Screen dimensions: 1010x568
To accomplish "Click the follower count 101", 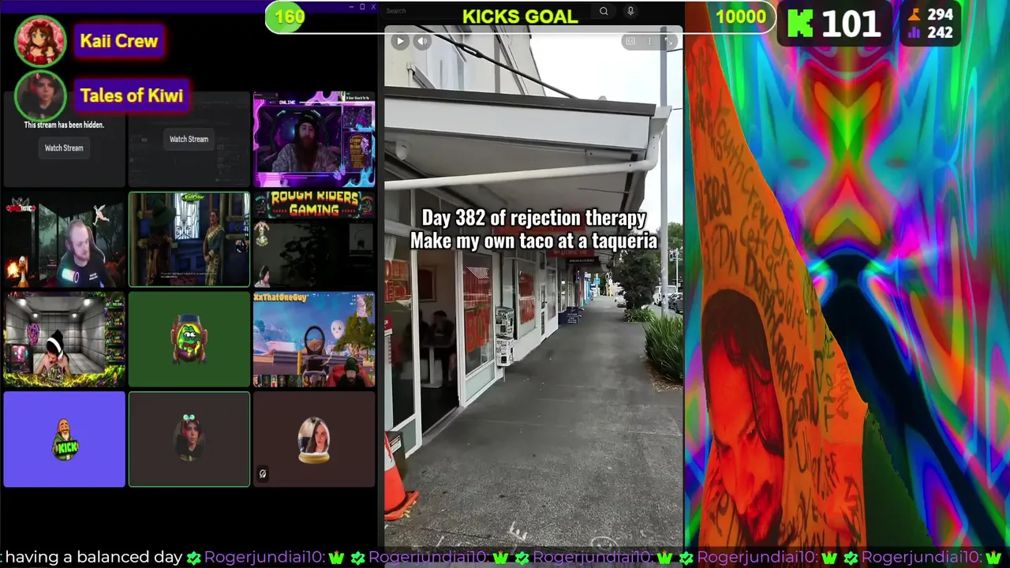I will point(851,24).
